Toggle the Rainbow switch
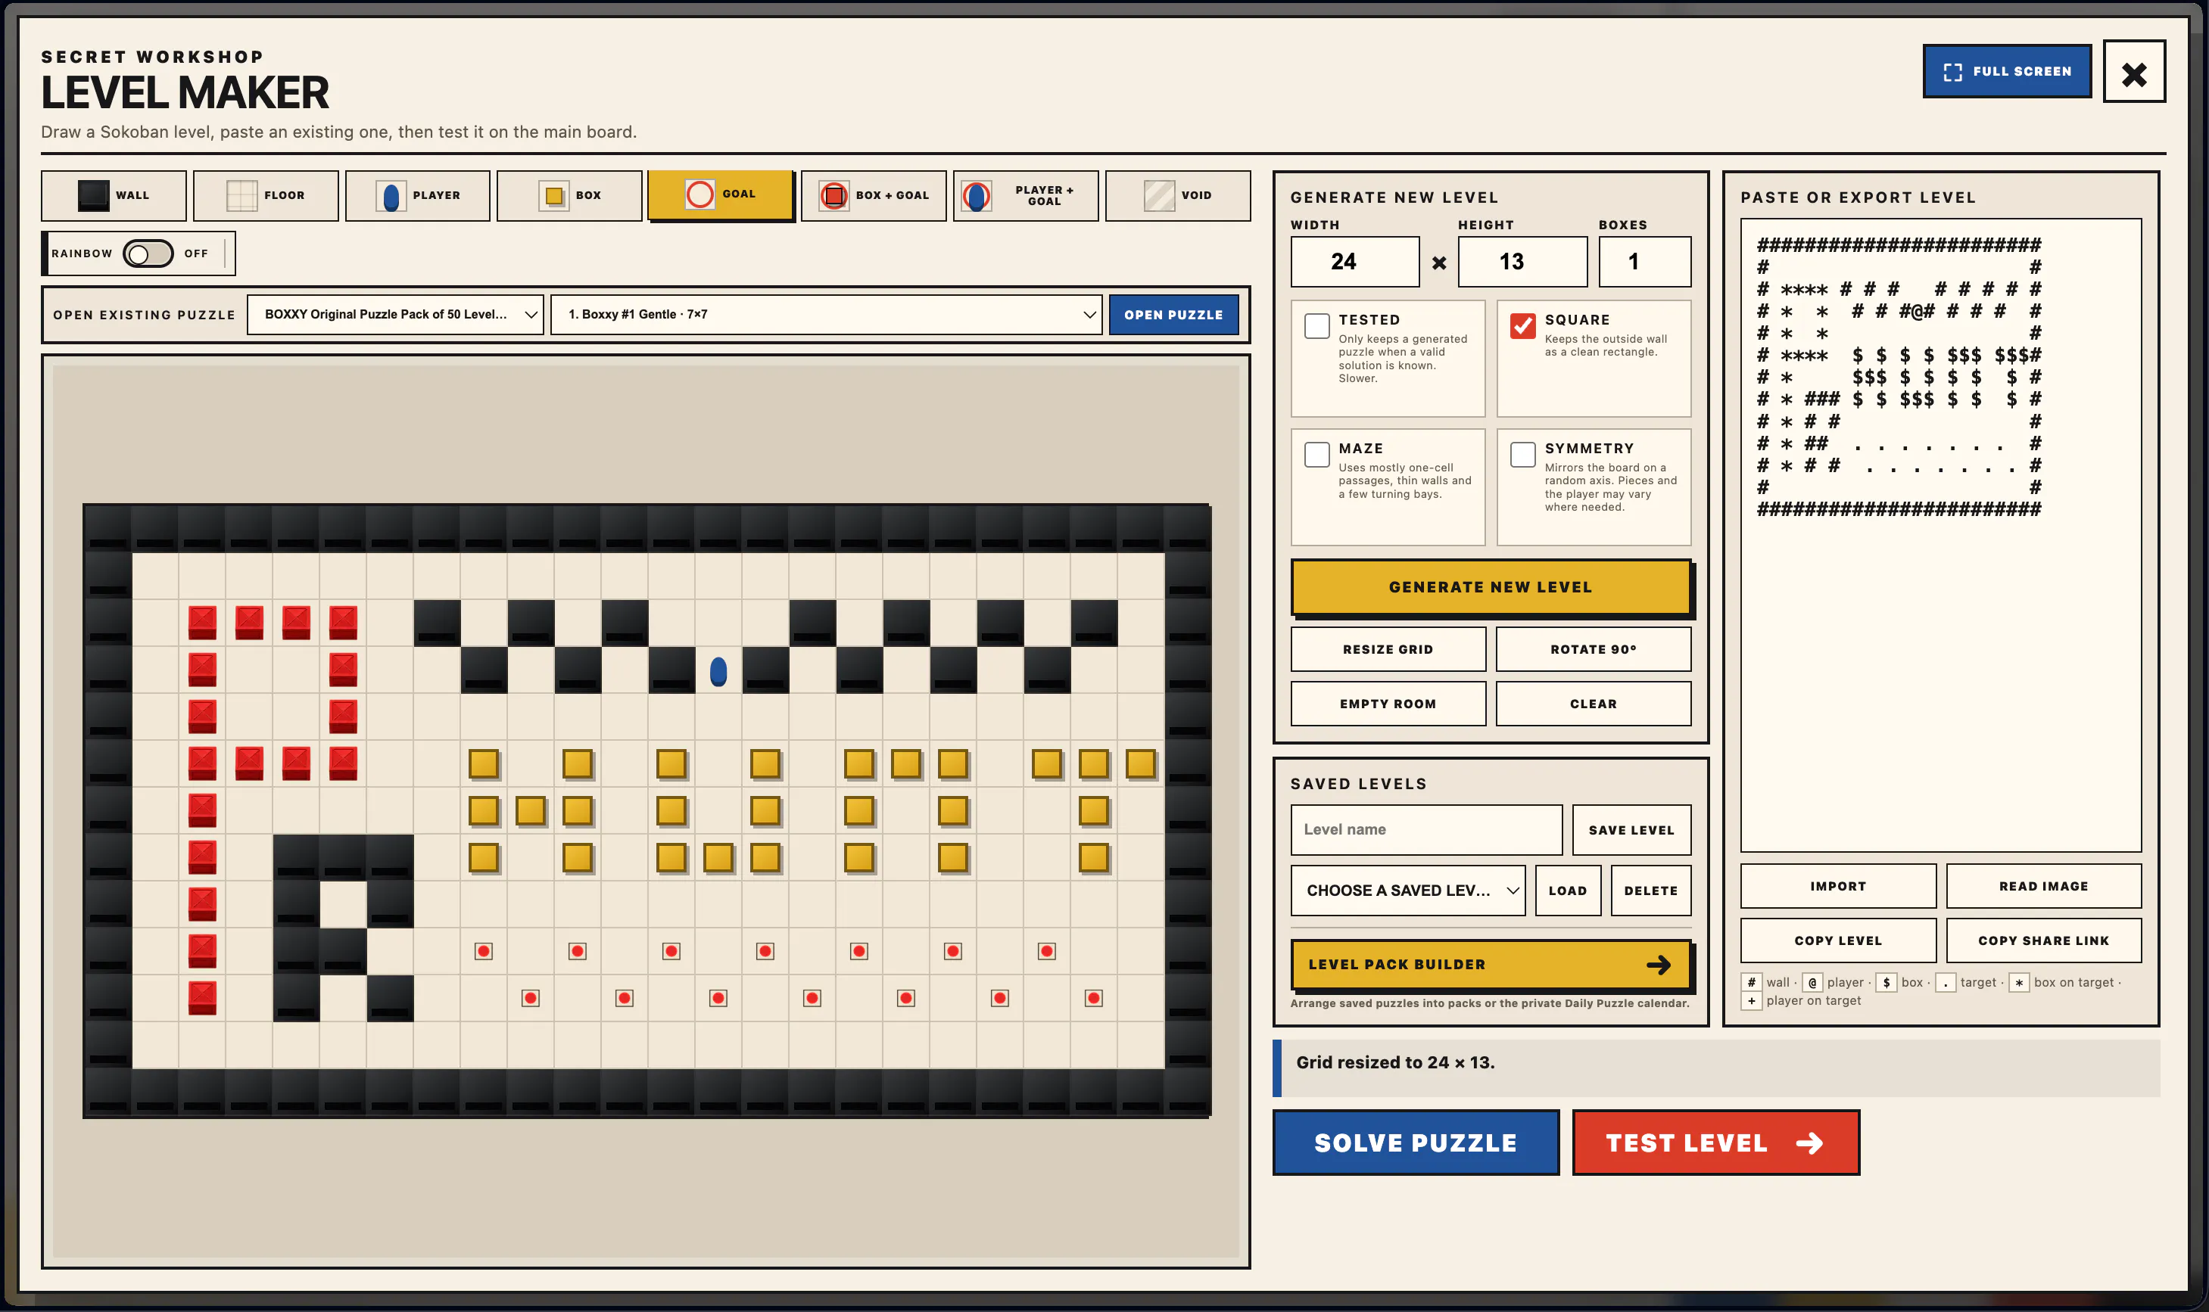2209x1312 pixels. [148, 253]
